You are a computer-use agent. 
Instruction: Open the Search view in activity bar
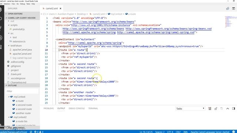point(1,19)
